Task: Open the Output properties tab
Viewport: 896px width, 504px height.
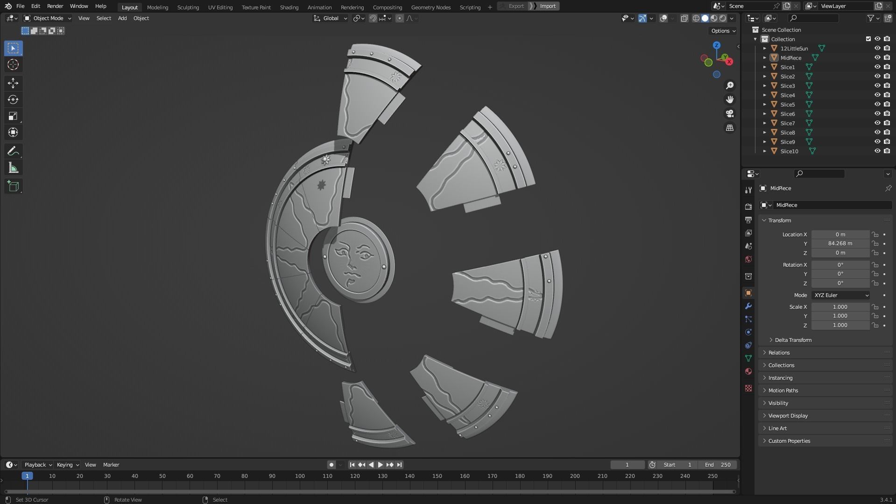Action: tap(748, 220)
